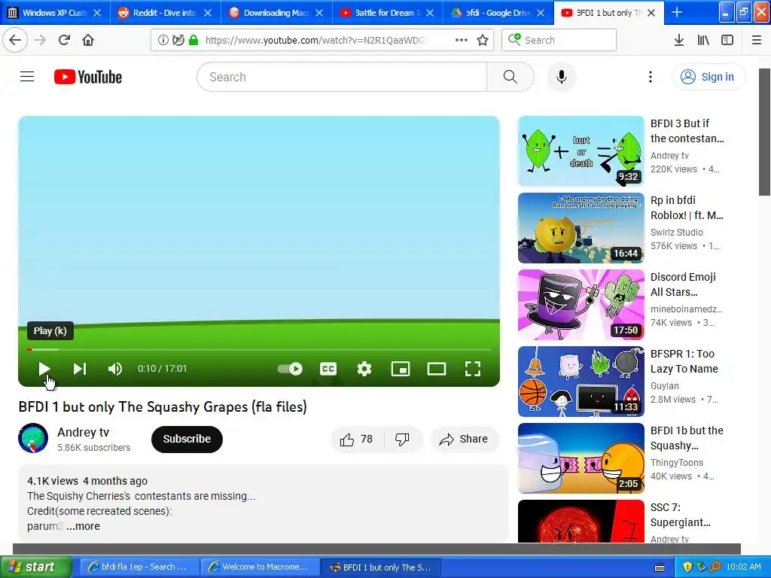Toggle closed captions CC button
This screenshot has height=578, width=771.
click(x=328, y=369)
